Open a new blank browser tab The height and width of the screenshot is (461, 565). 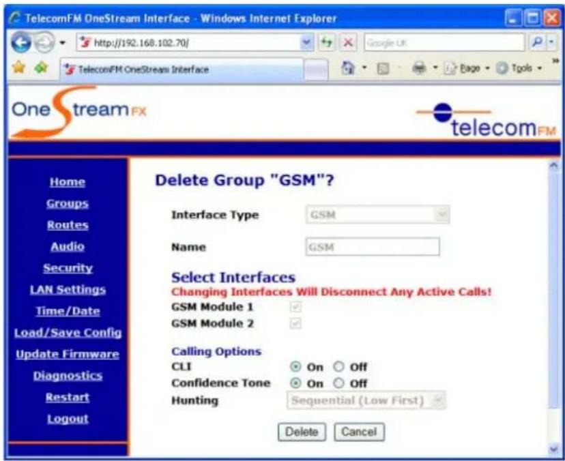pos(316,70)
